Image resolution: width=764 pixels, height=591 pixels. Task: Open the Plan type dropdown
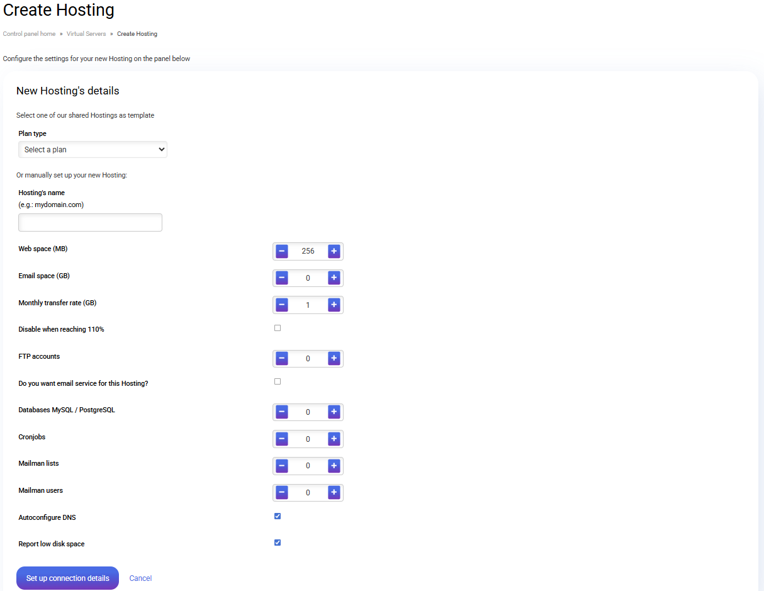pyautogui.click(x=93, y=150)
